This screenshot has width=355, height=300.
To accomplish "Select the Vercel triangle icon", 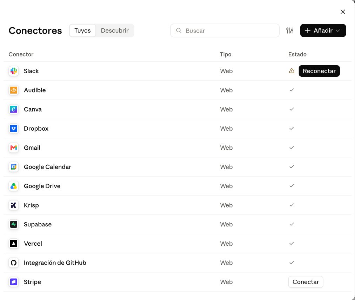I will [x=14, y=244].
